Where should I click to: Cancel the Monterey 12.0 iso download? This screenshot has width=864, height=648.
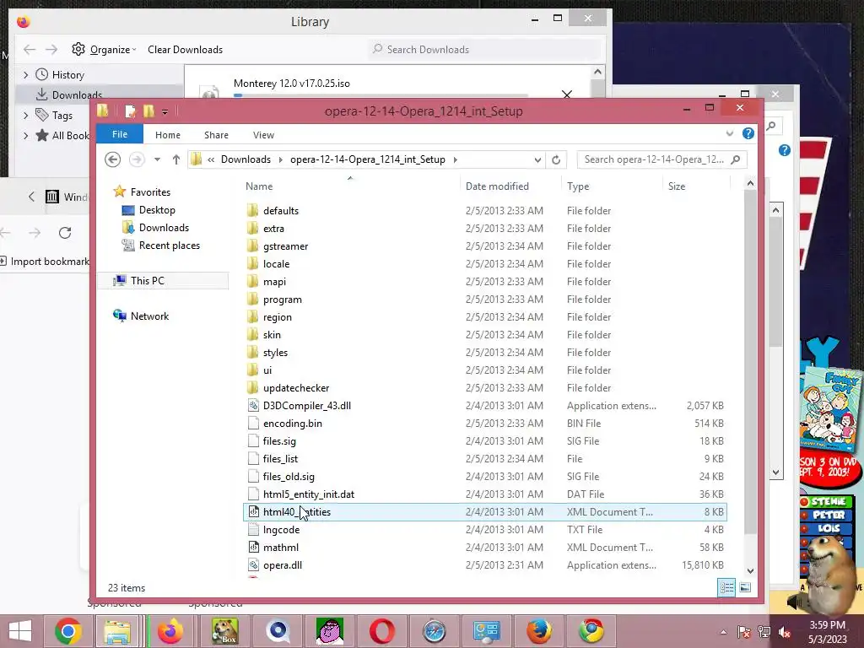coord(566,94)
